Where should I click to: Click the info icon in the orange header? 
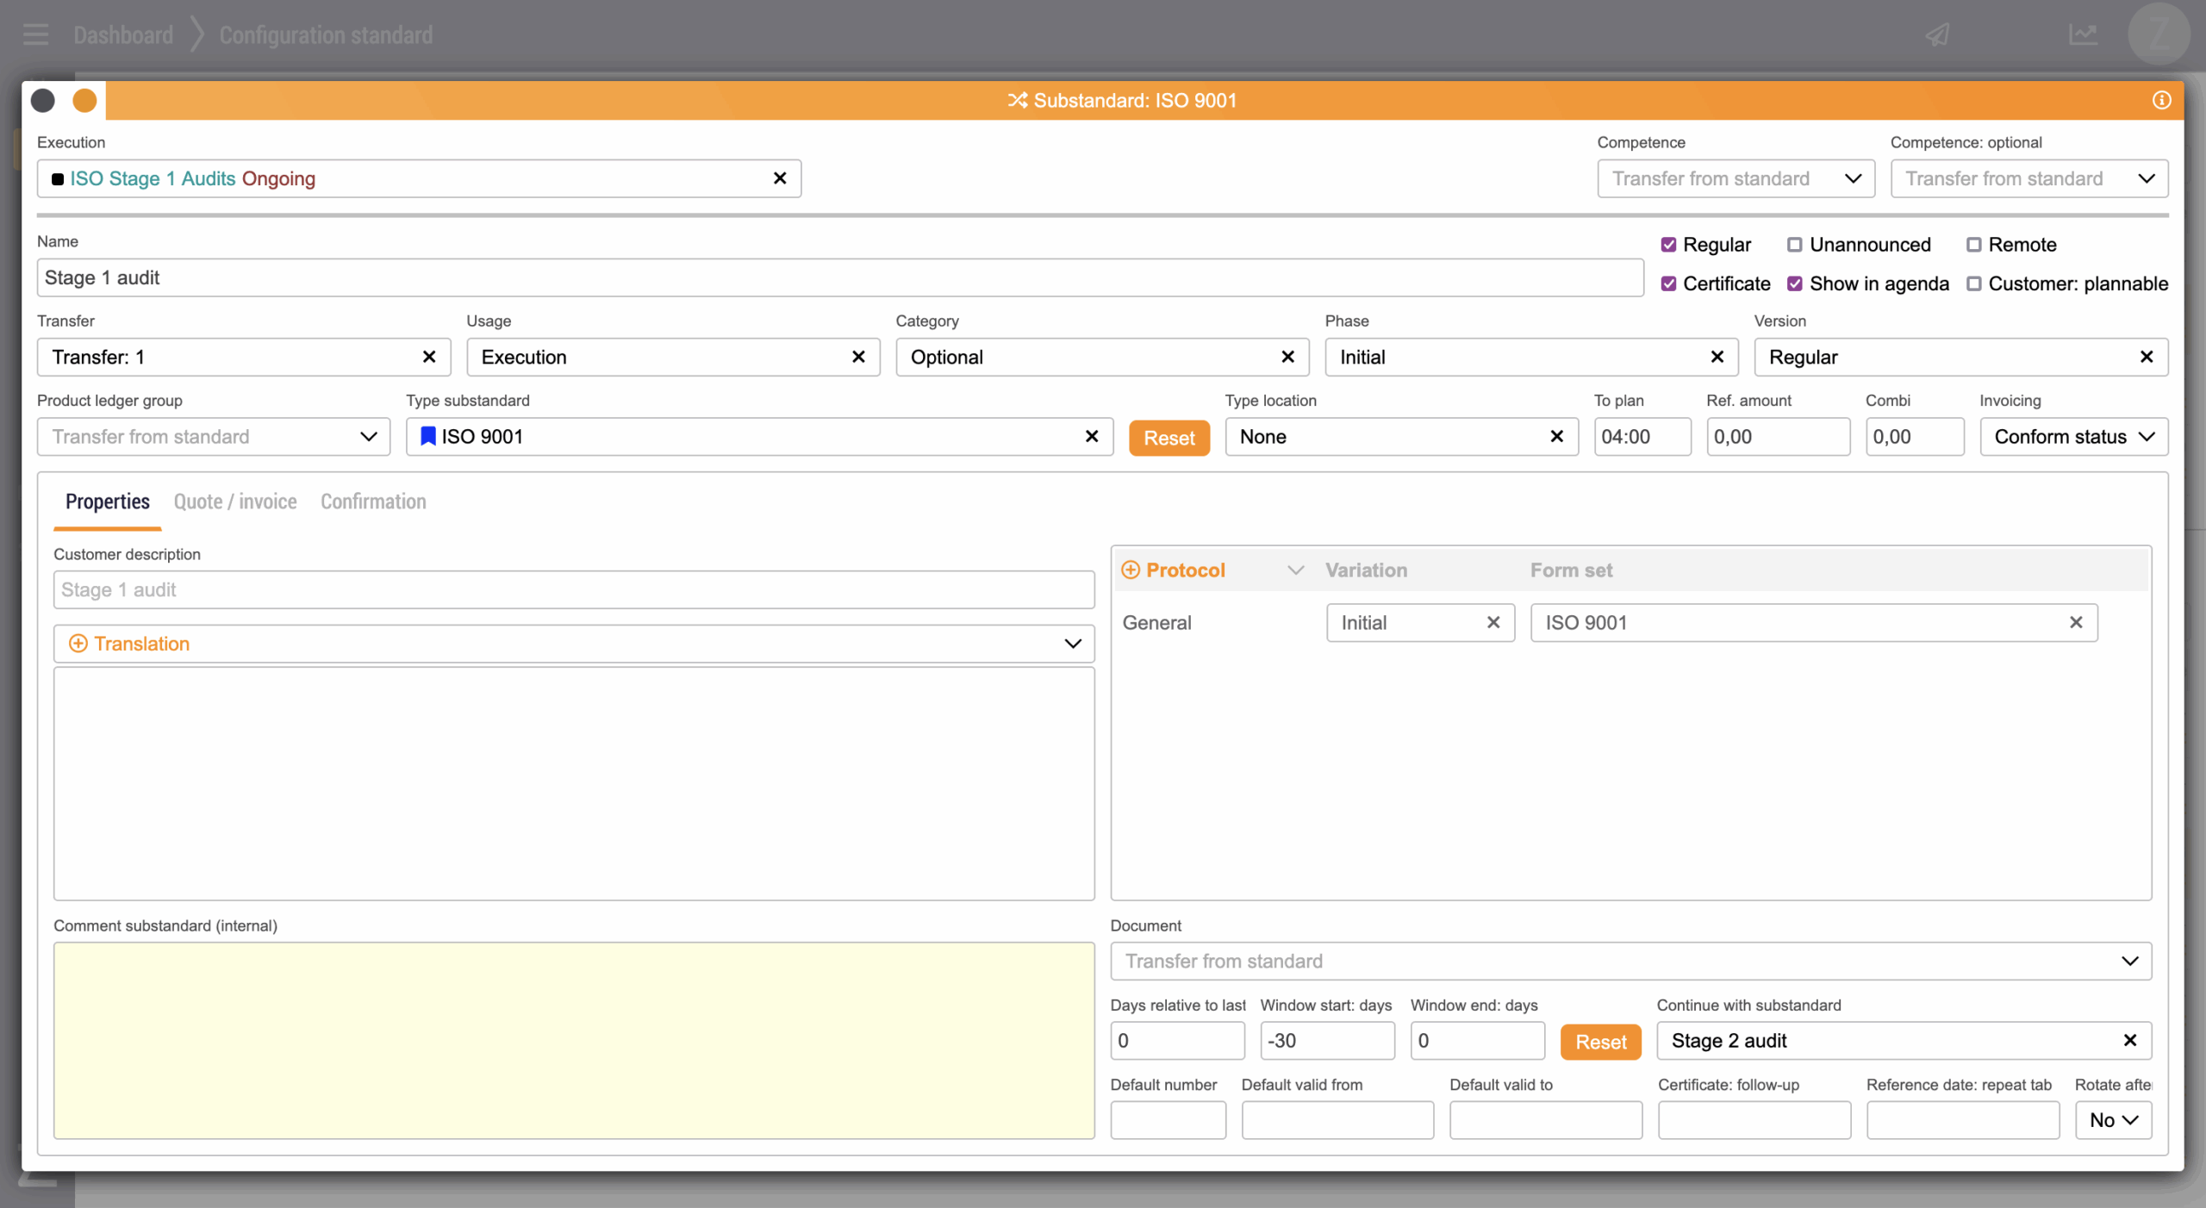click(2161, 100)
